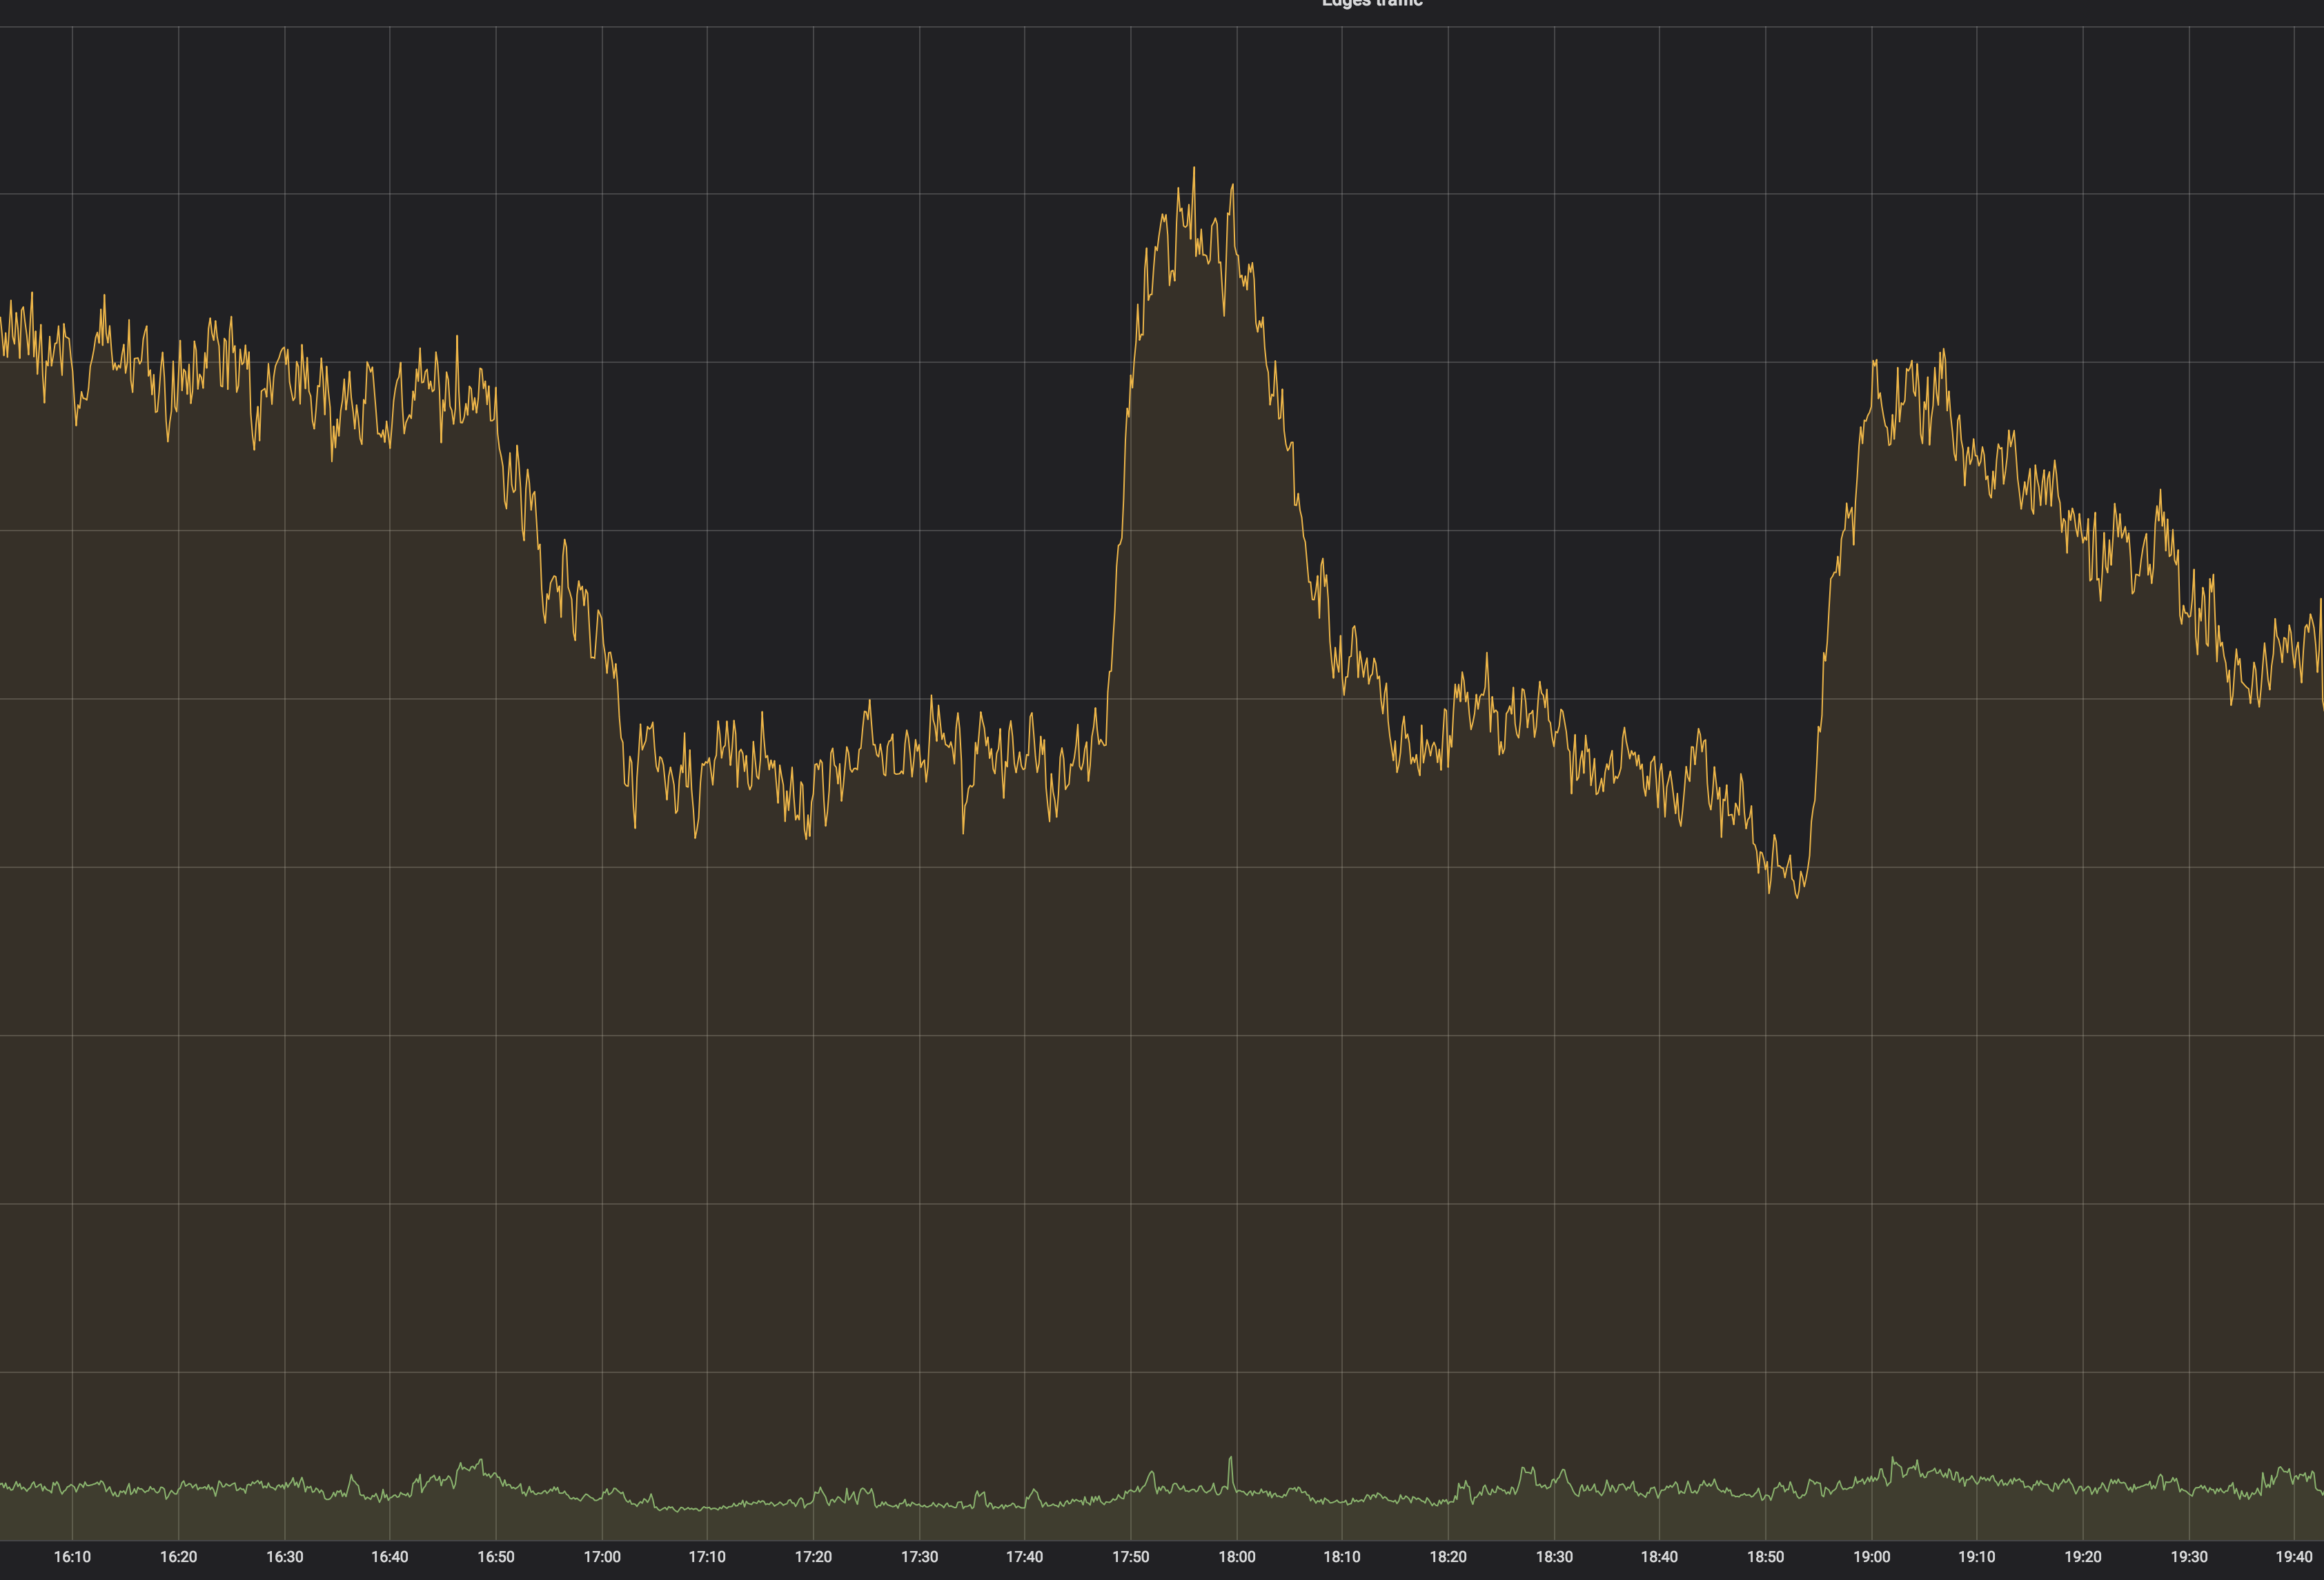Click the 17:30 time axis label
Viewport: 2324px width, 1580px height.
(920, 1556)
